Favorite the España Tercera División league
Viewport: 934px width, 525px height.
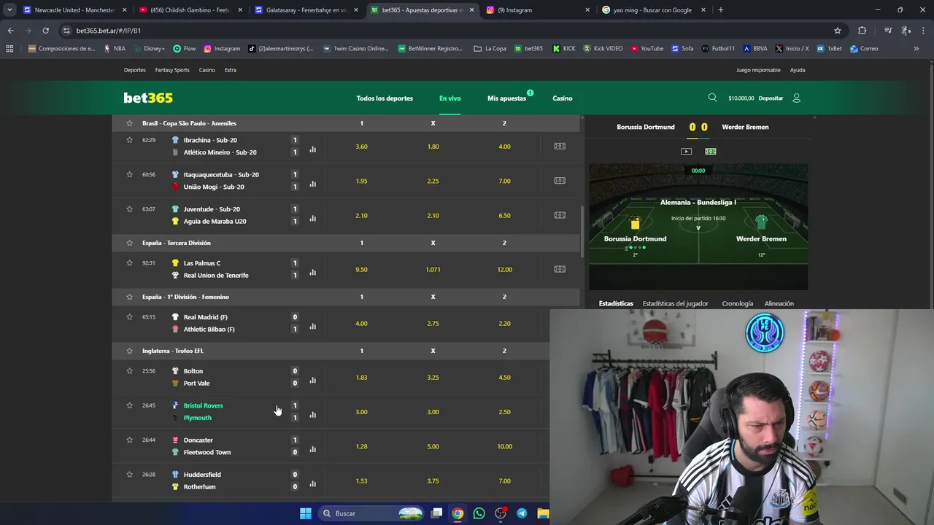pos(130,243)
